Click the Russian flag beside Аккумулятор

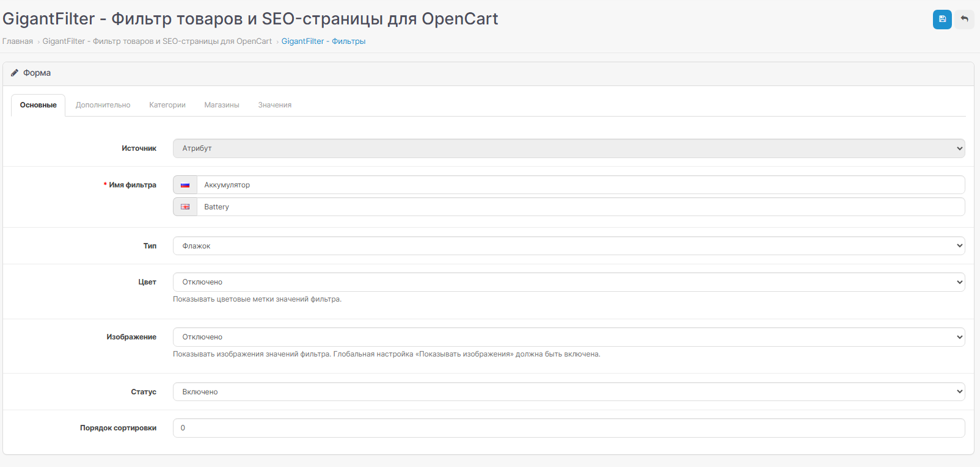click(x=185, y=185)
